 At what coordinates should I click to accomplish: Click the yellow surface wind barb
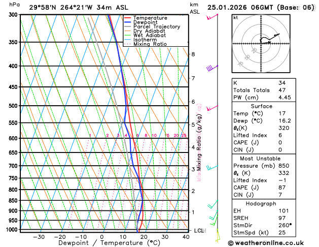pyautogui.click(x=218, y=236)
